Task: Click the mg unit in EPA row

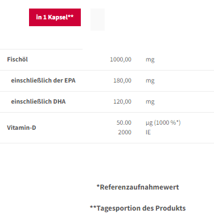Action: (150, 81)
